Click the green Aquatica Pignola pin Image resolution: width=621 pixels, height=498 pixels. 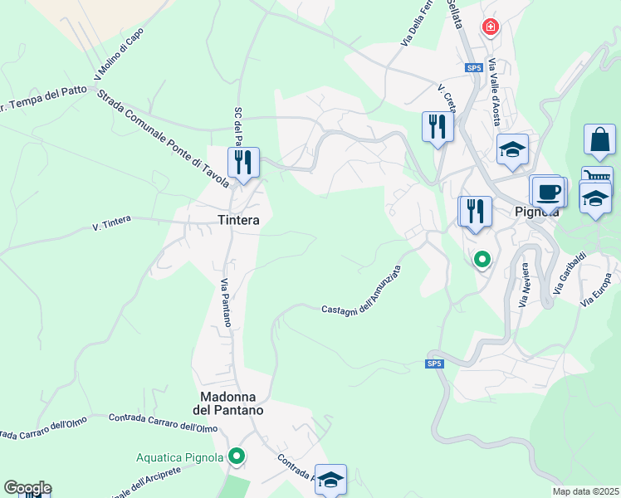coord(237,456)
